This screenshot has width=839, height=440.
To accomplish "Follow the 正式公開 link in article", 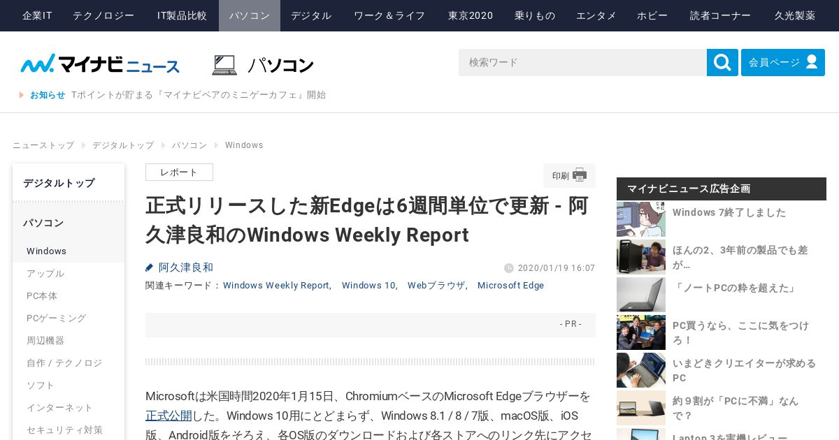I will pos(168,416).
